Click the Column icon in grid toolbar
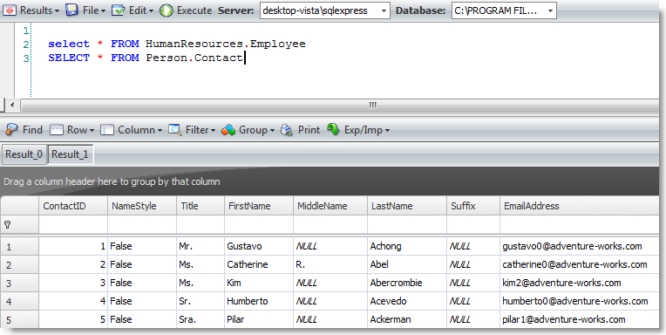 [107, 130]
